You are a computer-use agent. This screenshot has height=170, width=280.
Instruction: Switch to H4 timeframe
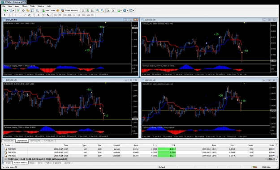[x=79, y=15]
